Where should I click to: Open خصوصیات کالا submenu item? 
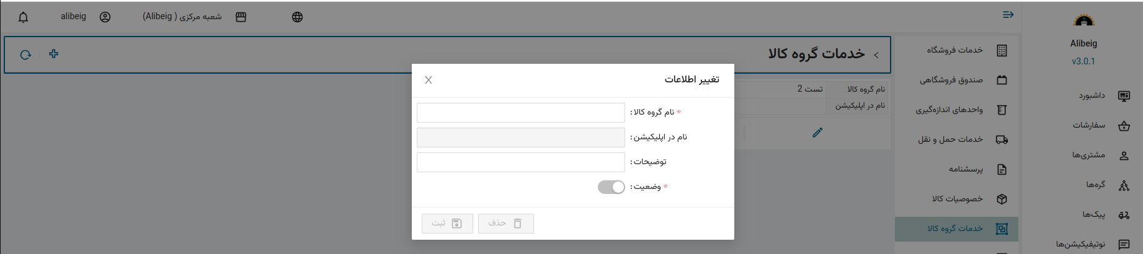969,199
